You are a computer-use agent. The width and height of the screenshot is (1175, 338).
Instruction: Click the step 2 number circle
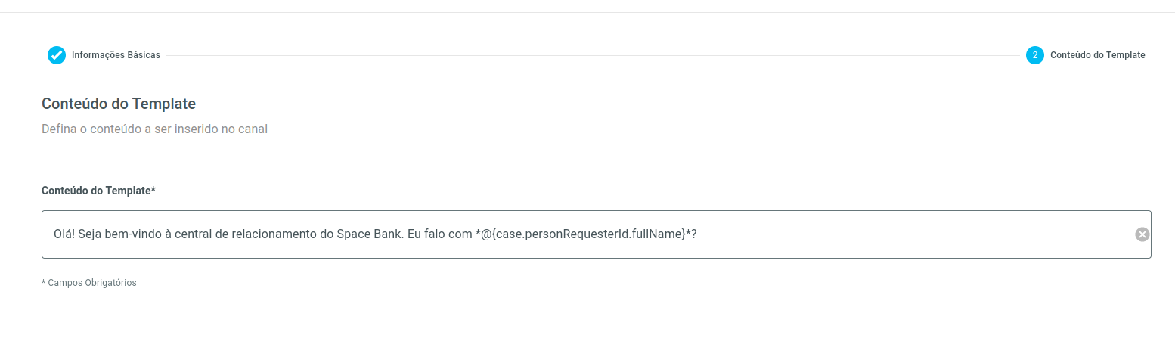click(x=1034, y=55)
